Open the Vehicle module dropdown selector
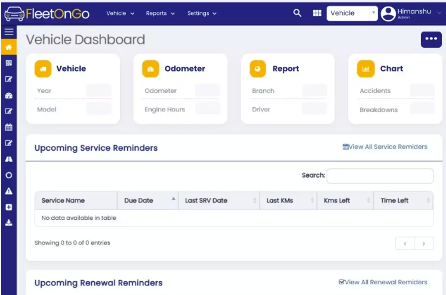Viewport: 446px width, 295px height. click(x=352, y=13)
